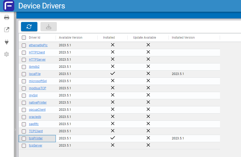Check the microsoftSql row checkbox

24,81
